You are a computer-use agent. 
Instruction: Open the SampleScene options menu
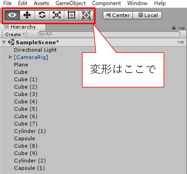(x=180, y=42)
